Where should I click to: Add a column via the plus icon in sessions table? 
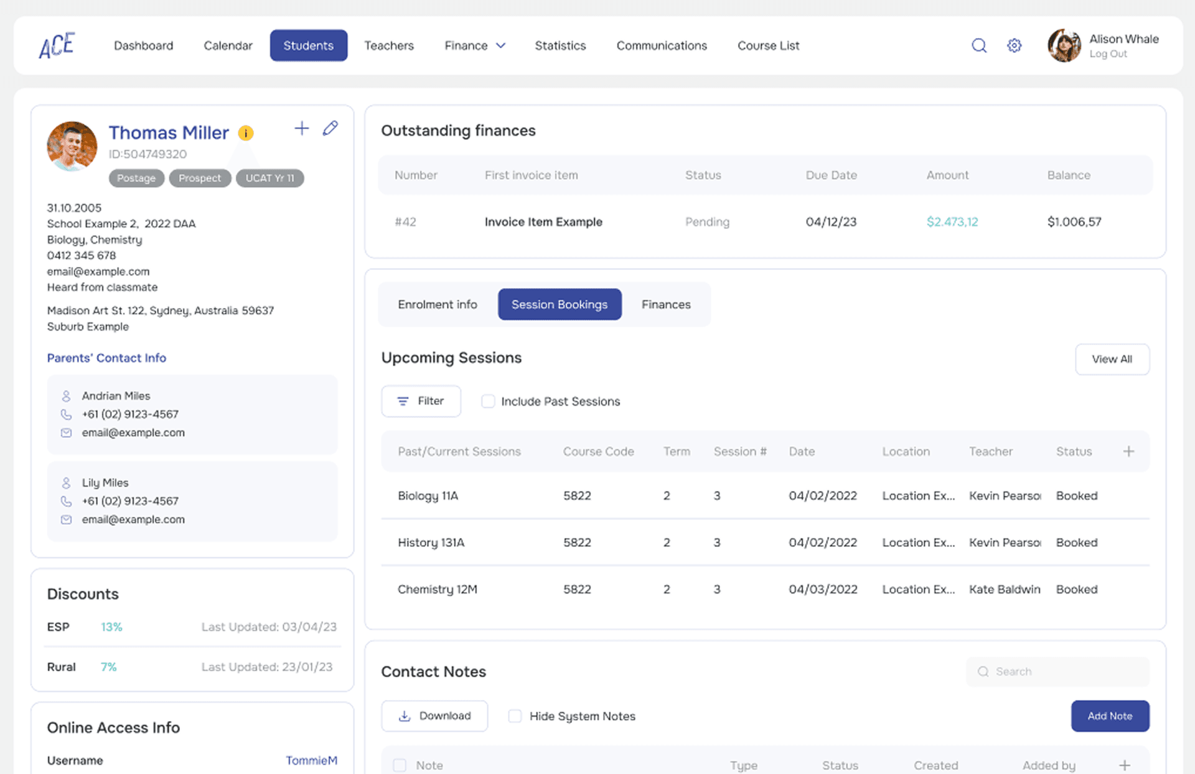pos(1129,451)
